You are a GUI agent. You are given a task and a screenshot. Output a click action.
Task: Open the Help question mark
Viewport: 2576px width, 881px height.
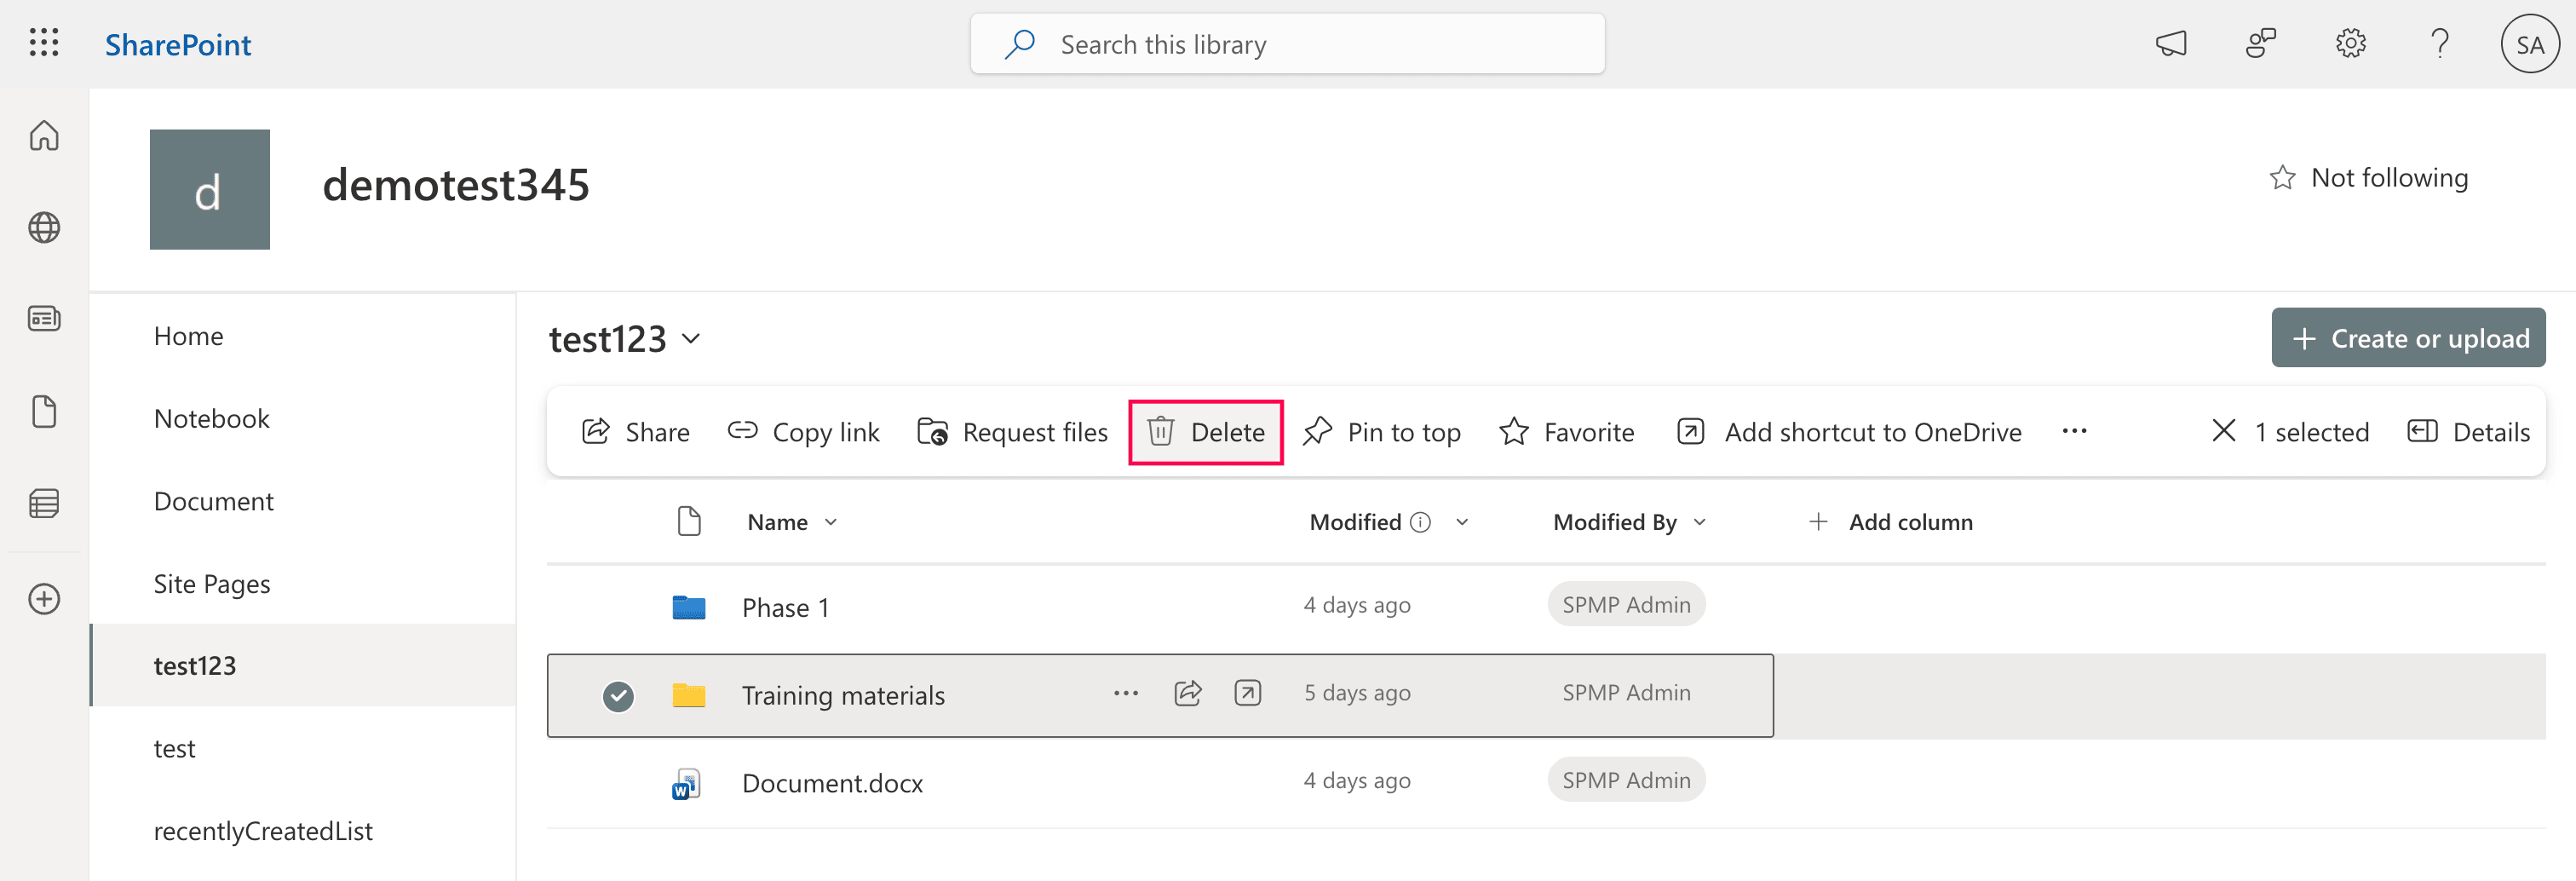coord(2439,43)
